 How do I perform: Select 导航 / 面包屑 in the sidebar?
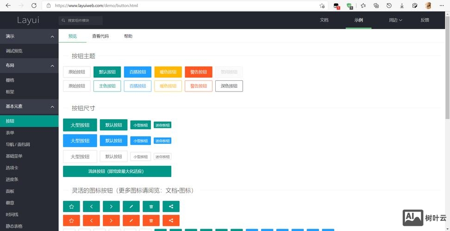click(x=29, y=145)
